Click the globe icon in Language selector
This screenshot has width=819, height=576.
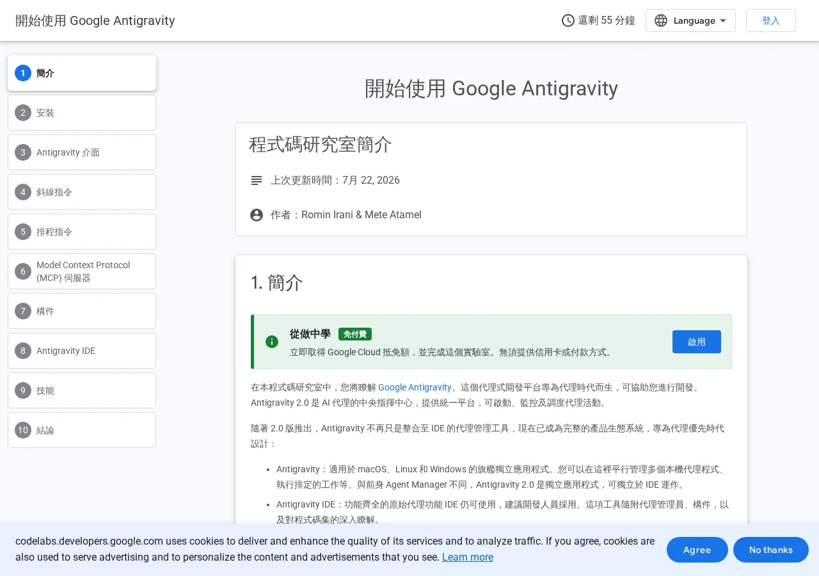(661, 20)
